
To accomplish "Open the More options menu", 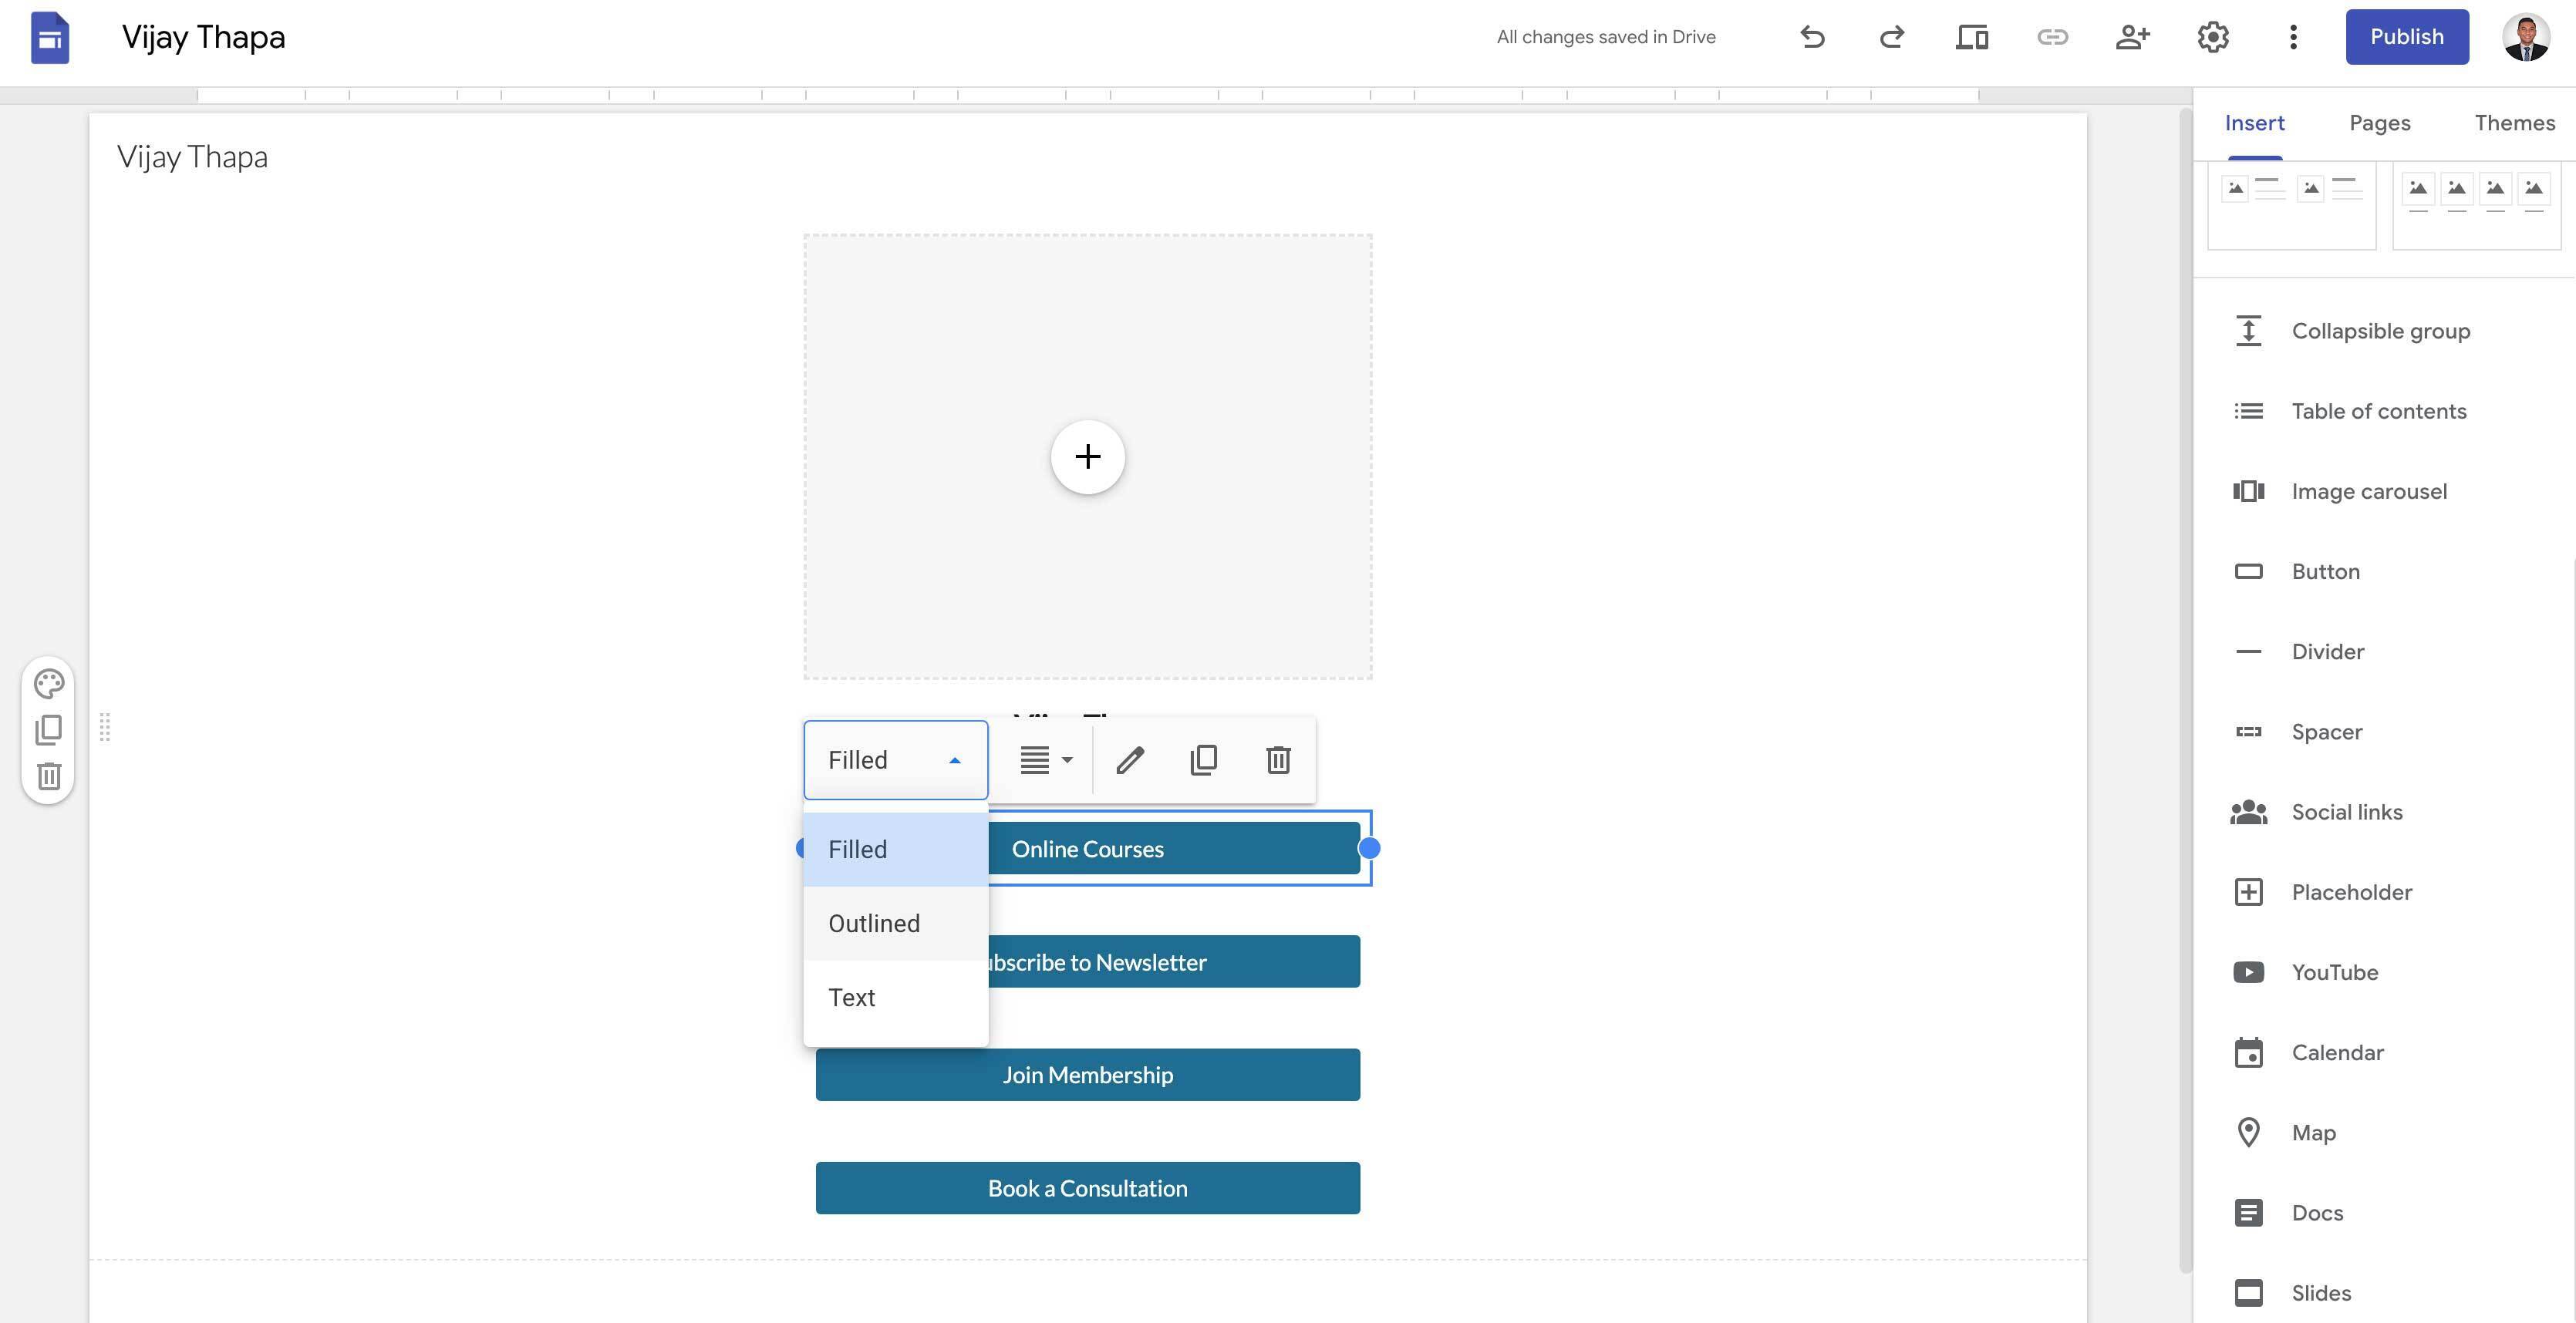I will (x=2293, y=37).
